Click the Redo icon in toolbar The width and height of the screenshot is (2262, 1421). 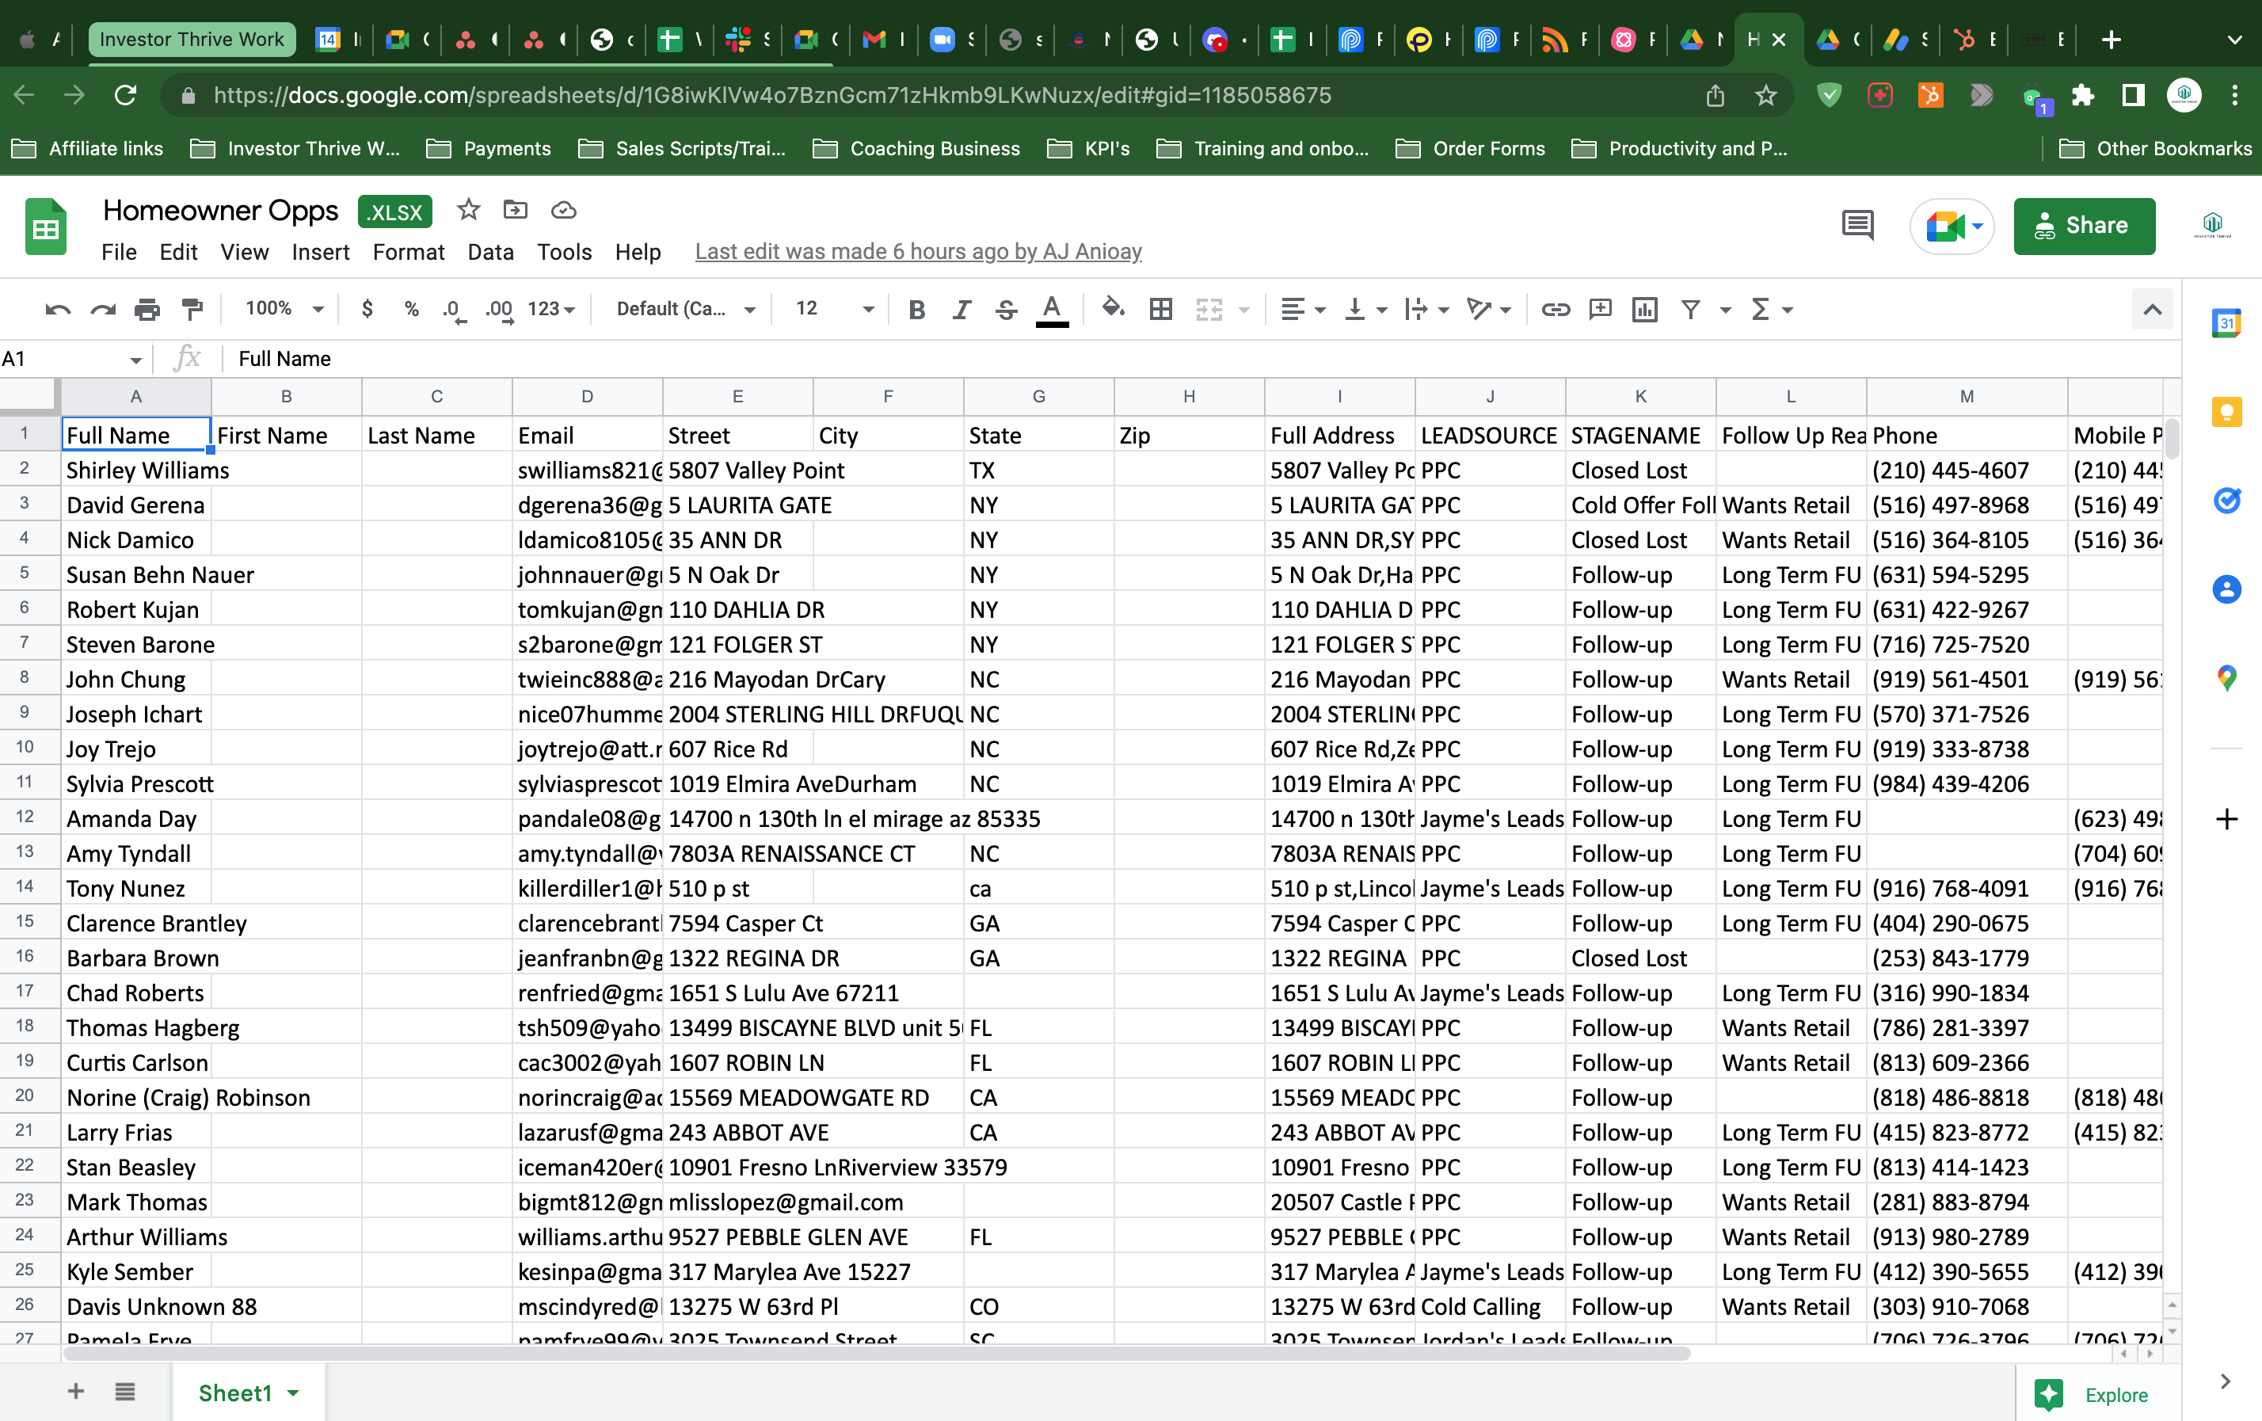pyautogui.click(x=102, y=309)
